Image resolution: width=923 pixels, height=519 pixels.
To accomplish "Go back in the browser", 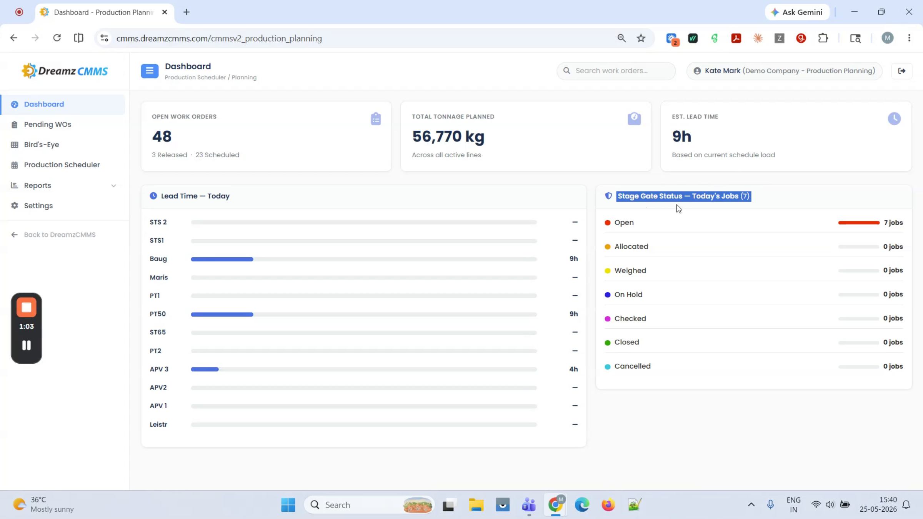I will coord(14,38).
